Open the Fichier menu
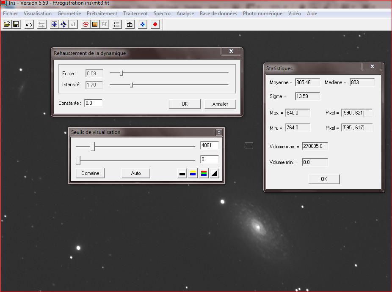Viewport: 392px width, 292px height. (10, 14)
